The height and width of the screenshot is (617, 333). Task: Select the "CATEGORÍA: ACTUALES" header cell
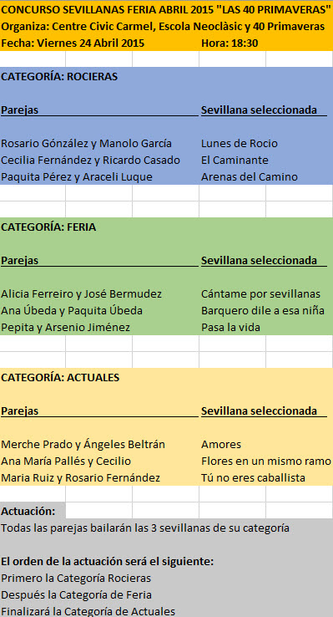click(60, 378)
